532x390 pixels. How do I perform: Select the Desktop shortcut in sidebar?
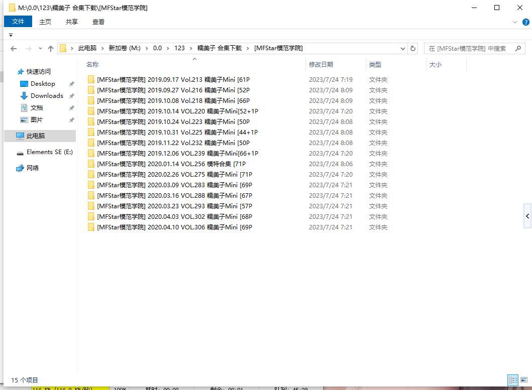coord(43,84)
